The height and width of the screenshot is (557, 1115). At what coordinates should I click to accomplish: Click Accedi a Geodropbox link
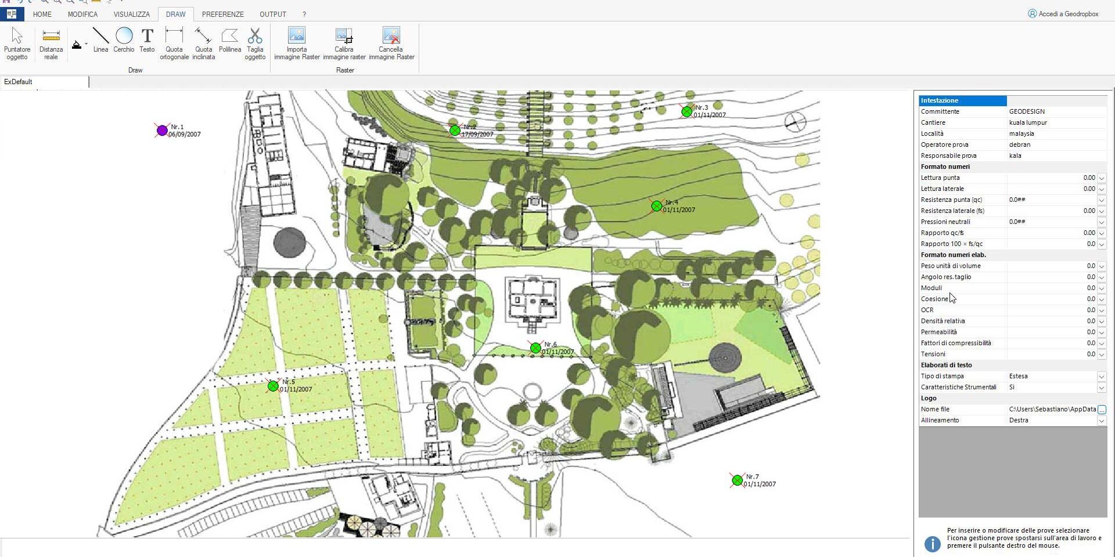click(x=1063, y=14)
